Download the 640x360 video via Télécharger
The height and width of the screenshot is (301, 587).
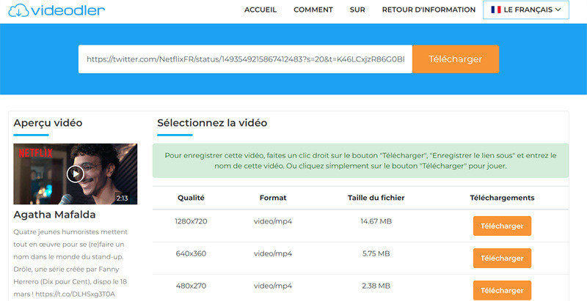[x=502, y=258]
